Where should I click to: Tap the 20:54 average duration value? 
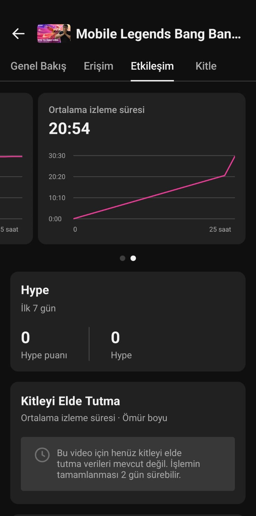point(69,128)
